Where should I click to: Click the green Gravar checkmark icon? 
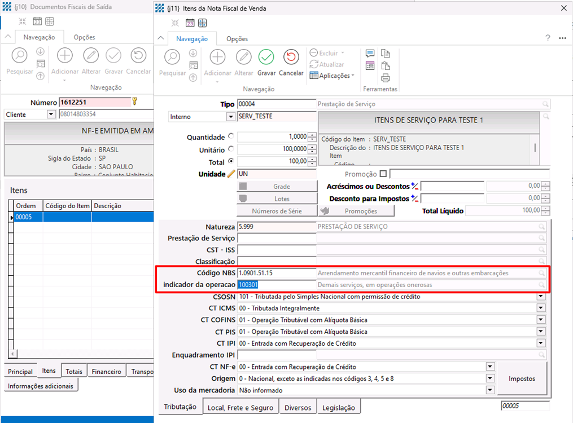pos(266,57)
